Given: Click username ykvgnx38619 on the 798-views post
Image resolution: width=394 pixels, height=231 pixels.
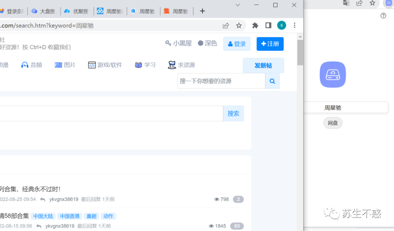Looking at the screenshot, I should point(64,199).
